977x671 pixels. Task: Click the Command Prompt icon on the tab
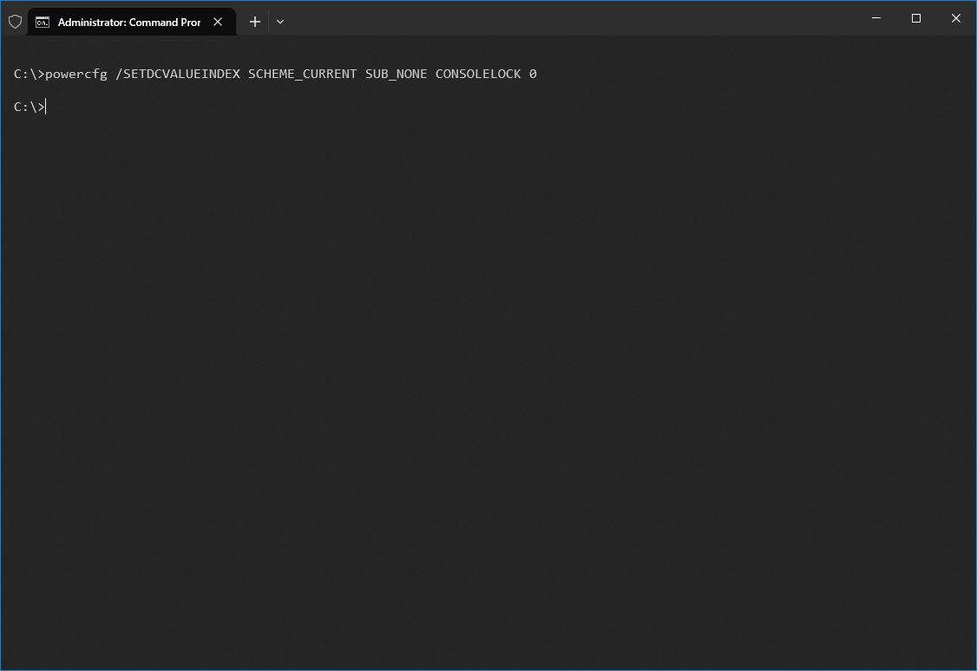(43, 21)
